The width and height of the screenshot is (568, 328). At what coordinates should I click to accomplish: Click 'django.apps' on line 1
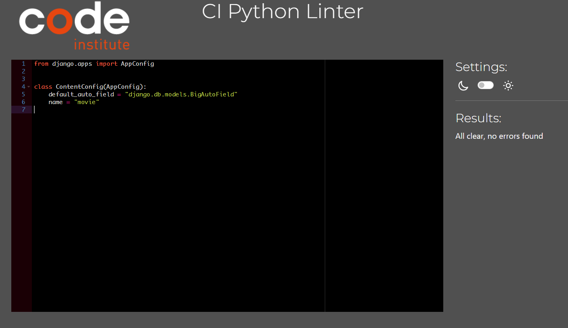[72, 64]
